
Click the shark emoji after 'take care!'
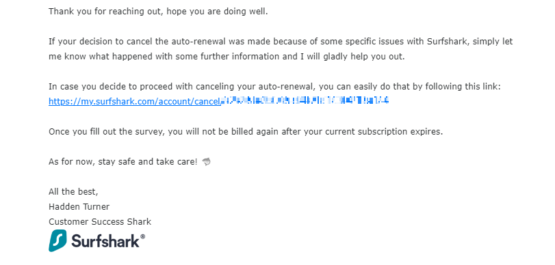[207, 162]
